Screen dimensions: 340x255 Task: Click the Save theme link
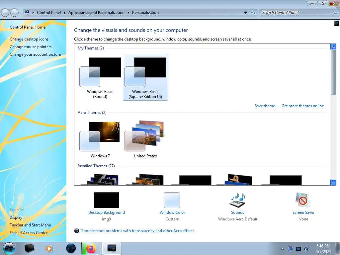pyautogui.click(x=265, y=106)
